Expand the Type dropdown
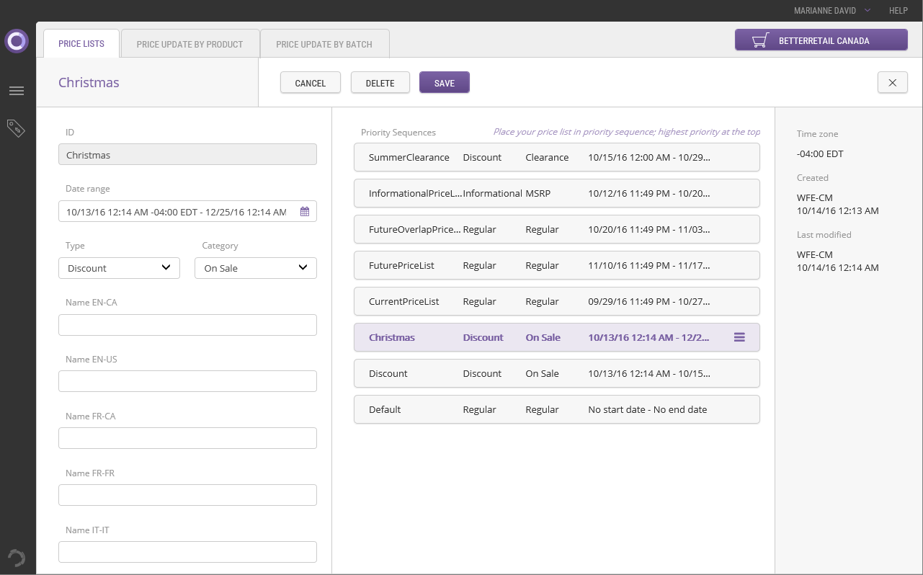The width and height of the screenshot is (923, 575). click(119, 268)
